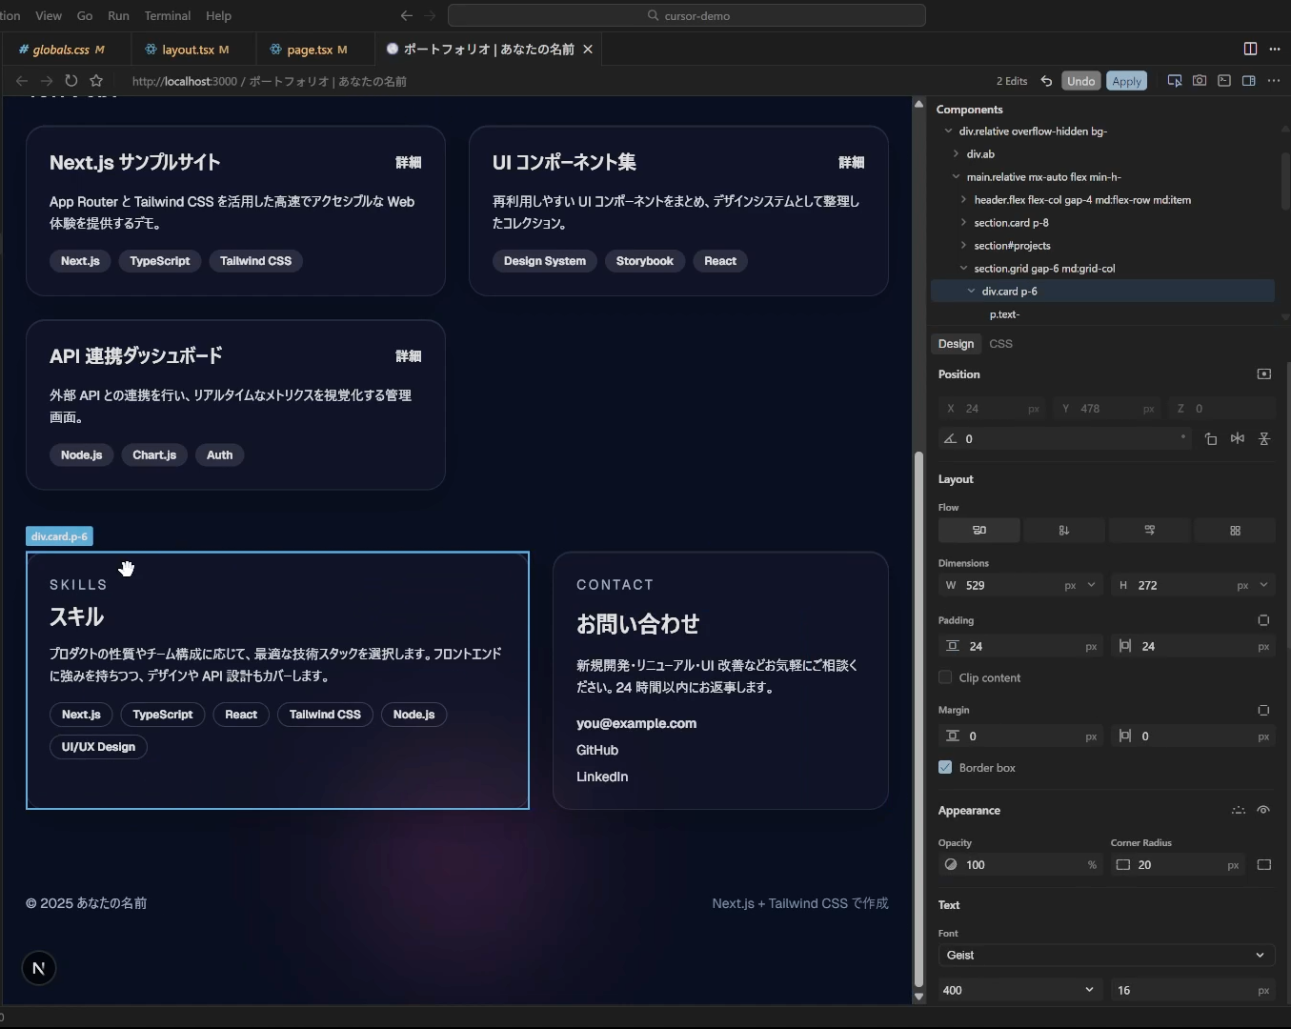The height and width of the screenshot is (1029, 1291).
Task: Take a screenshot with the camera icon
Action: point(1200,81)
